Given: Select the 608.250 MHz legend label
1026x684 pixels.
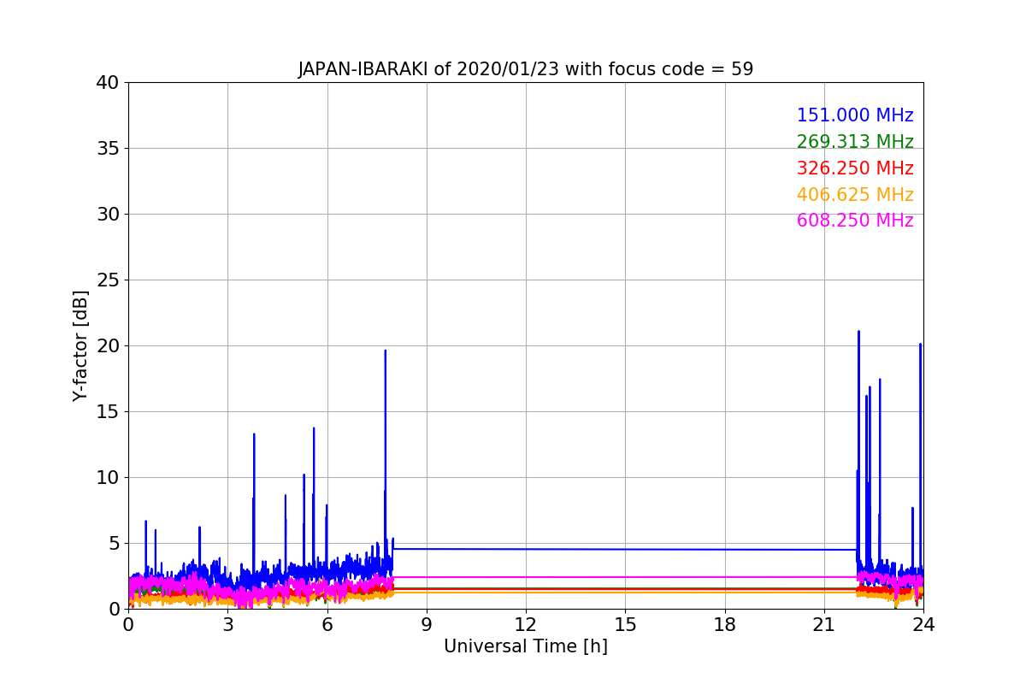Looking at the screenshot, I should point(855,221).
